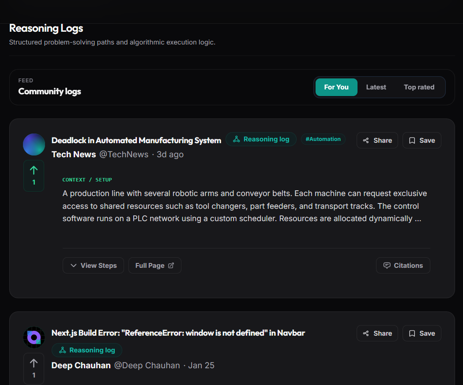Click Reasoning log badge on Next.js post
The width and height of the screenshot is (463, 385).
coord(87,350)
